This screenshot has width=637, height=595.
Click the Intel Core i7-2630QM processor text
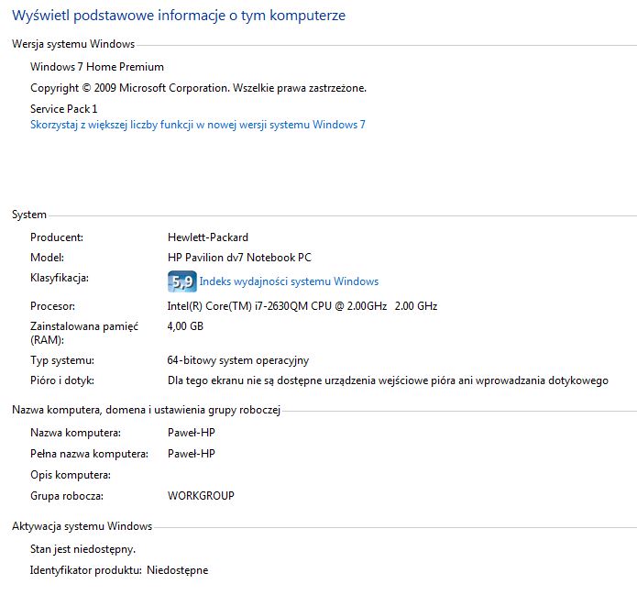pyautogui.click(x=302, y=306)
